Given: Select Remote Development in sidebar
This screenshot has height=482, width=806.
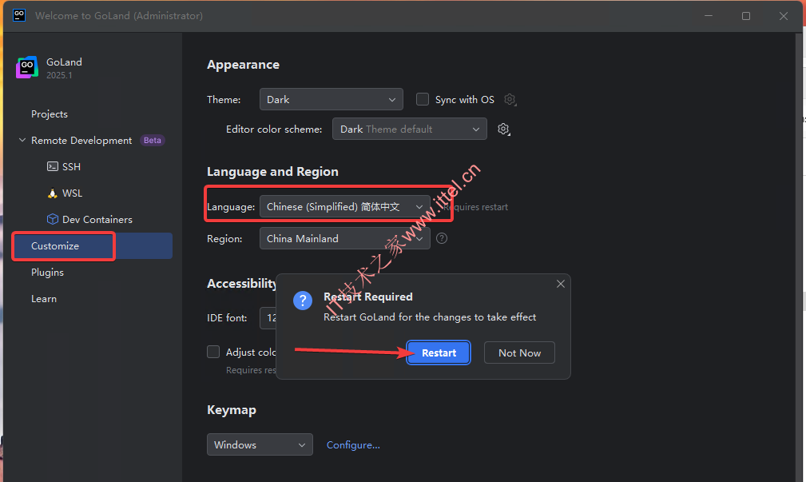Looking at the screenshot, I should (x=81, y=141).
